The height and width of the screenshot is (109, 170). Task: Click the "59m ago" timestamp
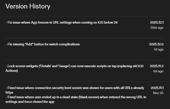[x=157, y=27]
